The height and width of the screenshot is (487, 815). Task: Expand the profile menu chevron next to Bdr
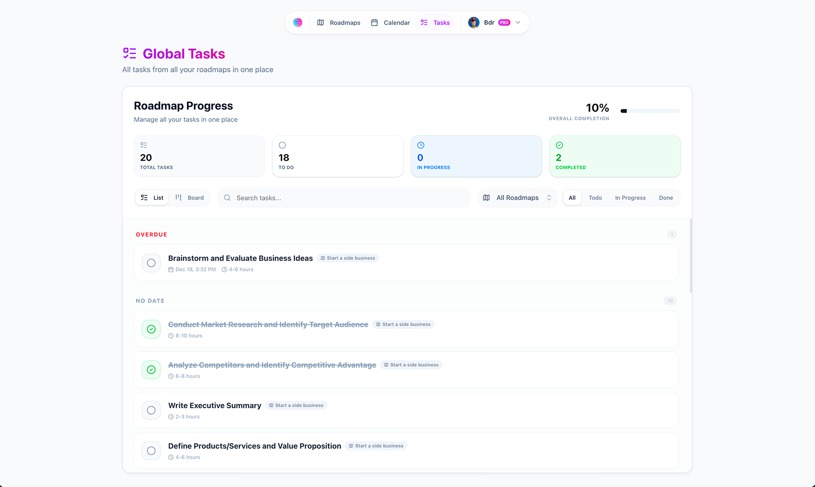click(x=518, y=22)
